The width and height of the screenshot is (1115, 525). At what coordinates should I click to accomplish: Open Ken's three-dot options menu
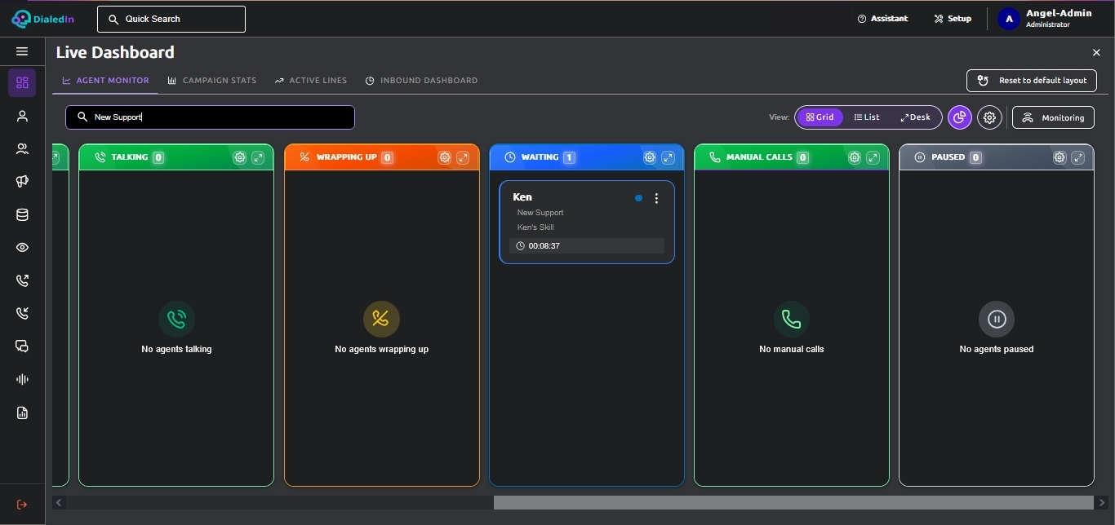(656, 198)
